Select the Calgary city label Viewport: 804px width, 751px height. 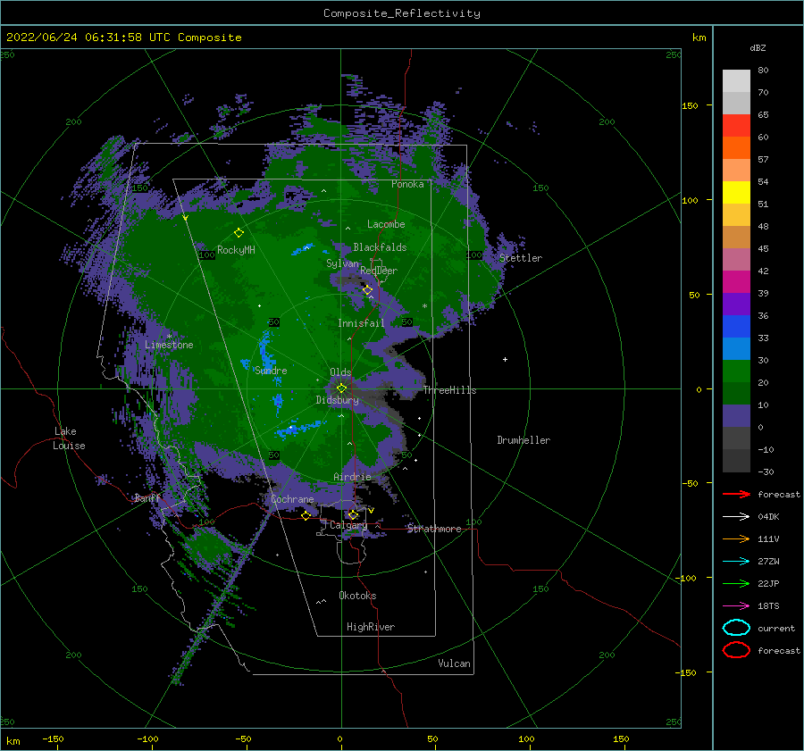coord(348,525)
